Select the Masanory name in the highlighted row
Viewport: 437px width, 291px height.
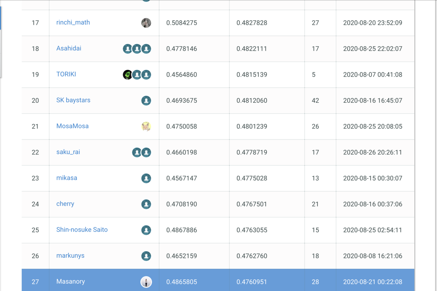[x=71, y=281]
